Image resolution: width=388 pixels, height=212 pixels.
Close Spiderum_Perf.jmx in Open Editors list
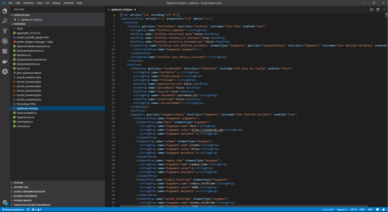point(15,20)
